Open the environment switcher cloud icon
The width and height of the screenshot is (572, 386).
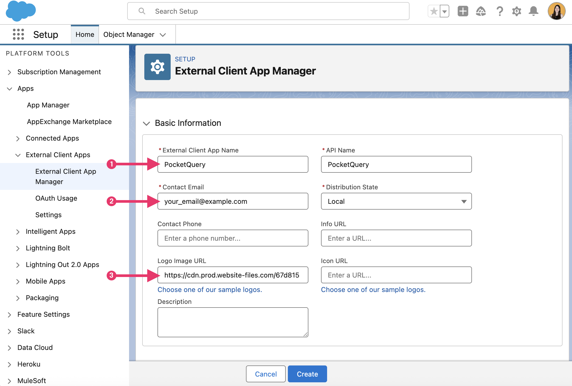click(481, 11)
